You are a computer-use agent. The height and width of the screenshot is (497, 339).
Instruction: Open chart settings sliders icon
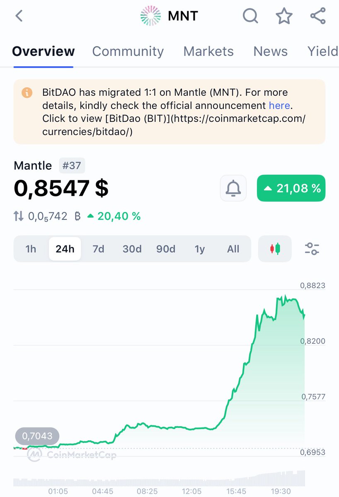(x=312, y=249)
